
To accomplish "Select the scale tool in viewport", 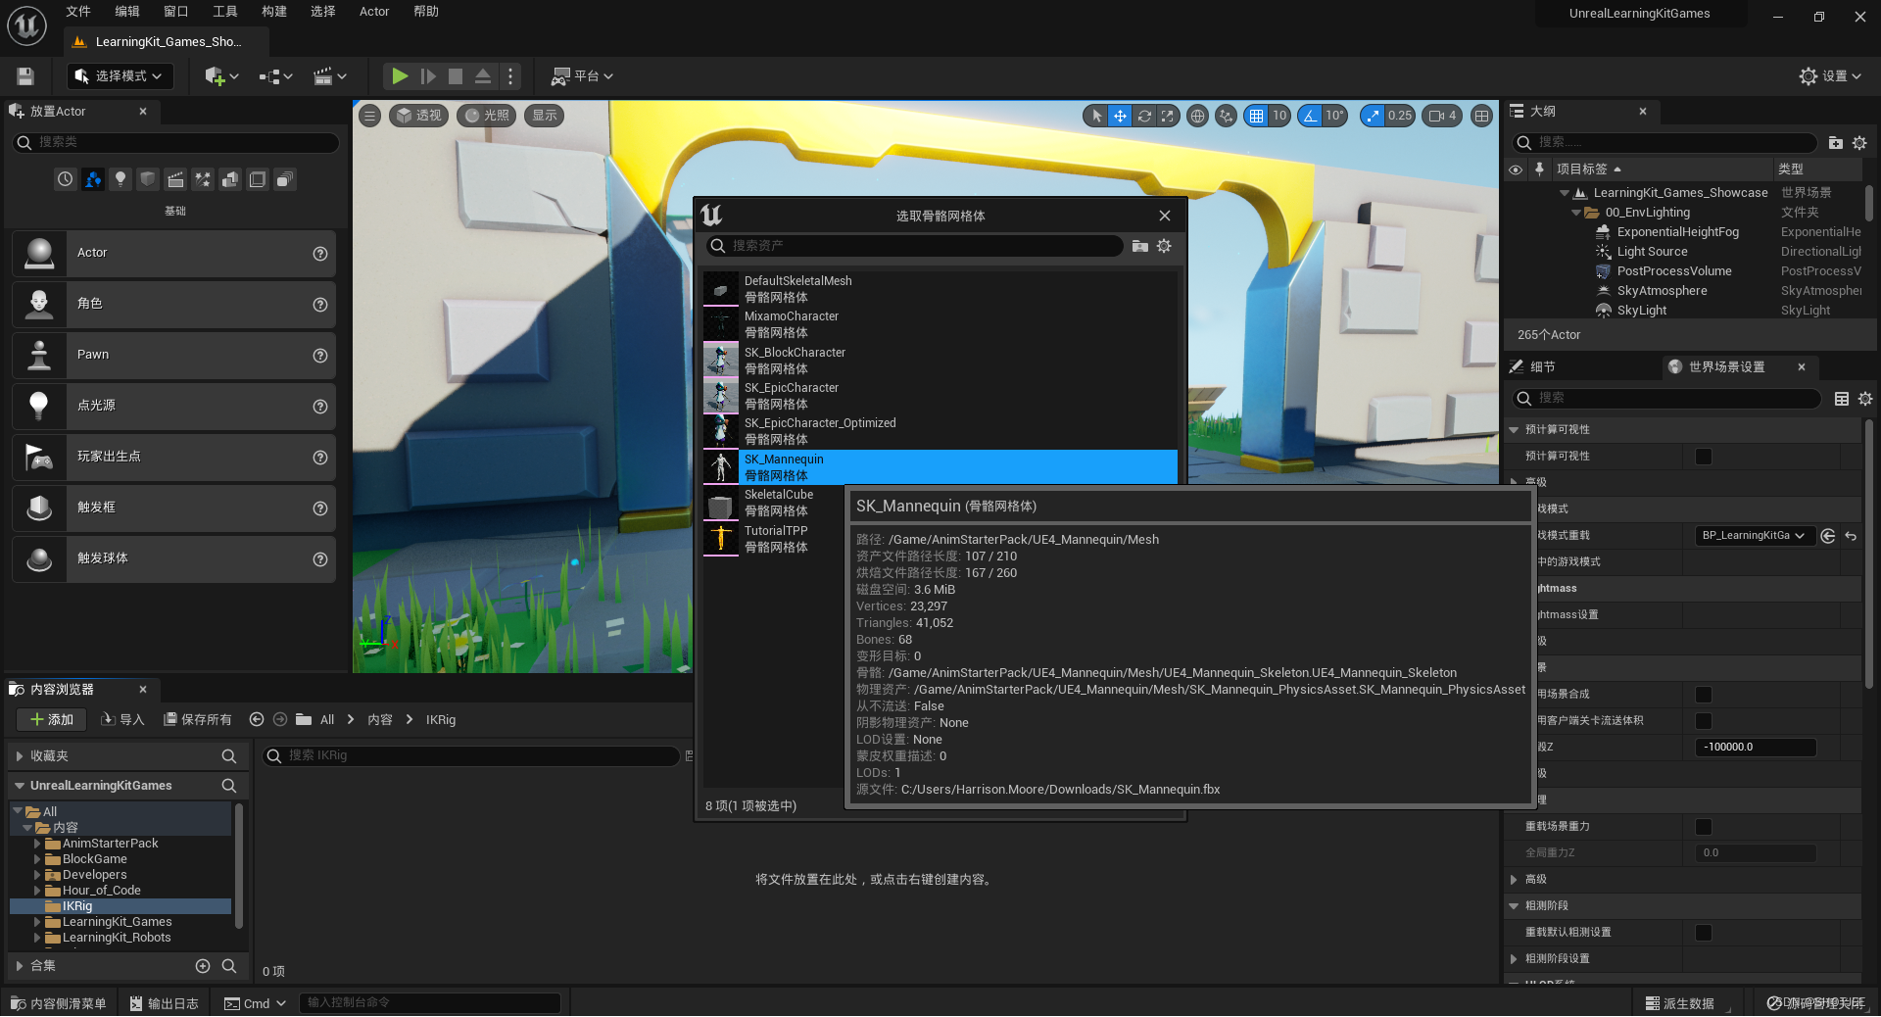I will point(1168,116).
